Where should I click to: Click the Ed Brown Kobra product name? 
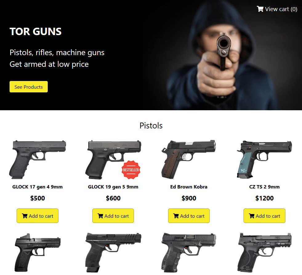click(x=189, y=187)
